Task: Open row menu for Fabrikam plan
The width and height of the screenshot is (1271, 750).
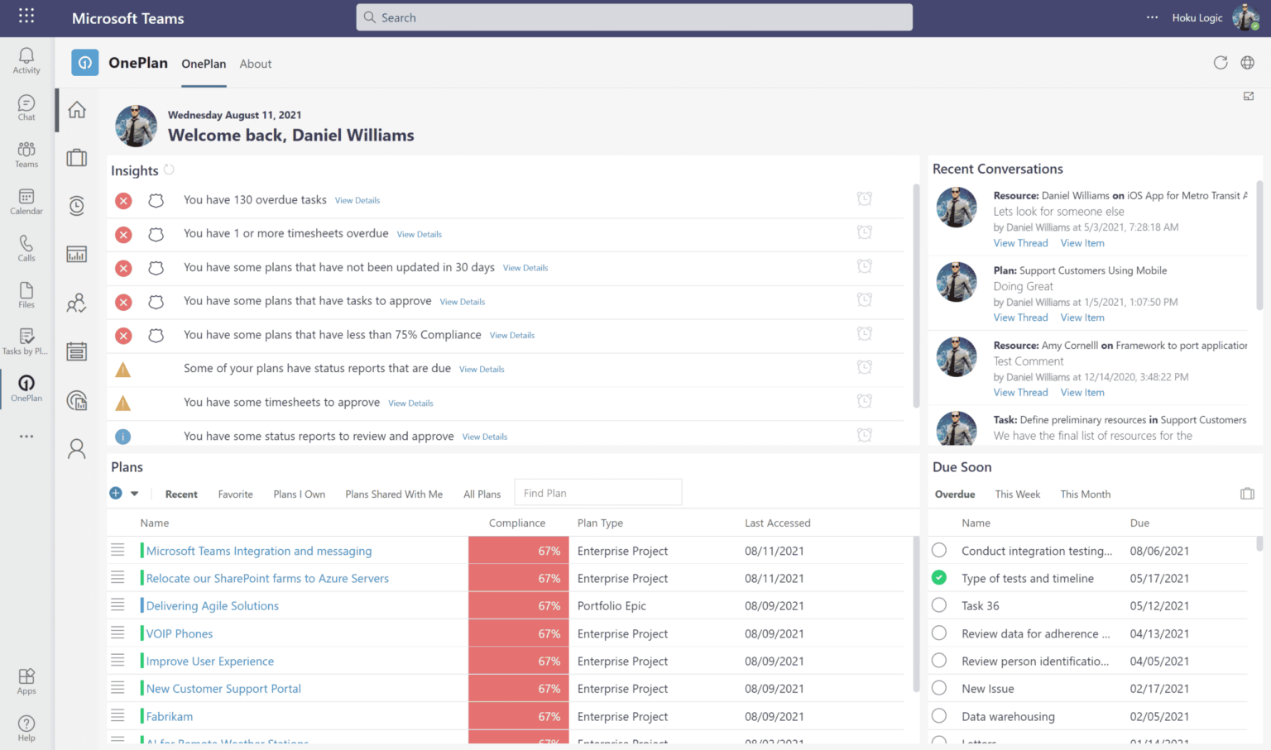Action: (x=118, y=715)
